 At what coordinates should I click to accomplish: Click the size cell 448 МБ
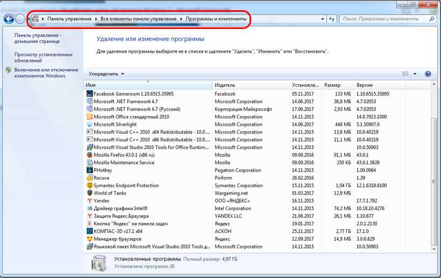click(x=343, y=125)
